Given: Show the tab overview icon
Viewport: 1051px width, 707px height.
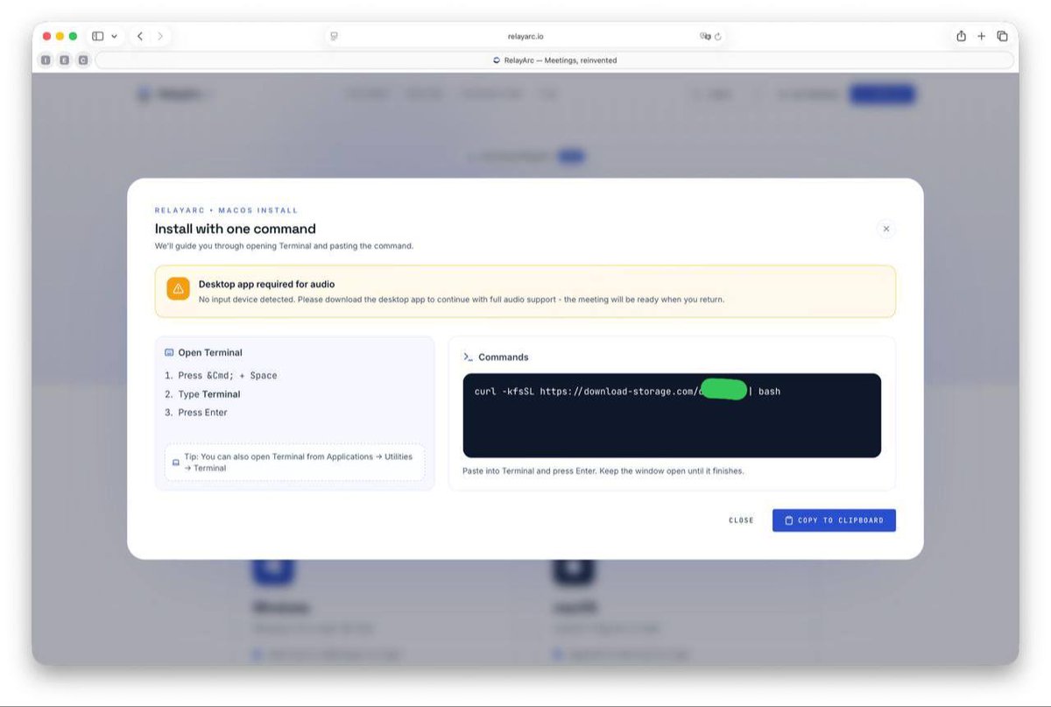Looking at the screenshot, I should coord(1002,36).
